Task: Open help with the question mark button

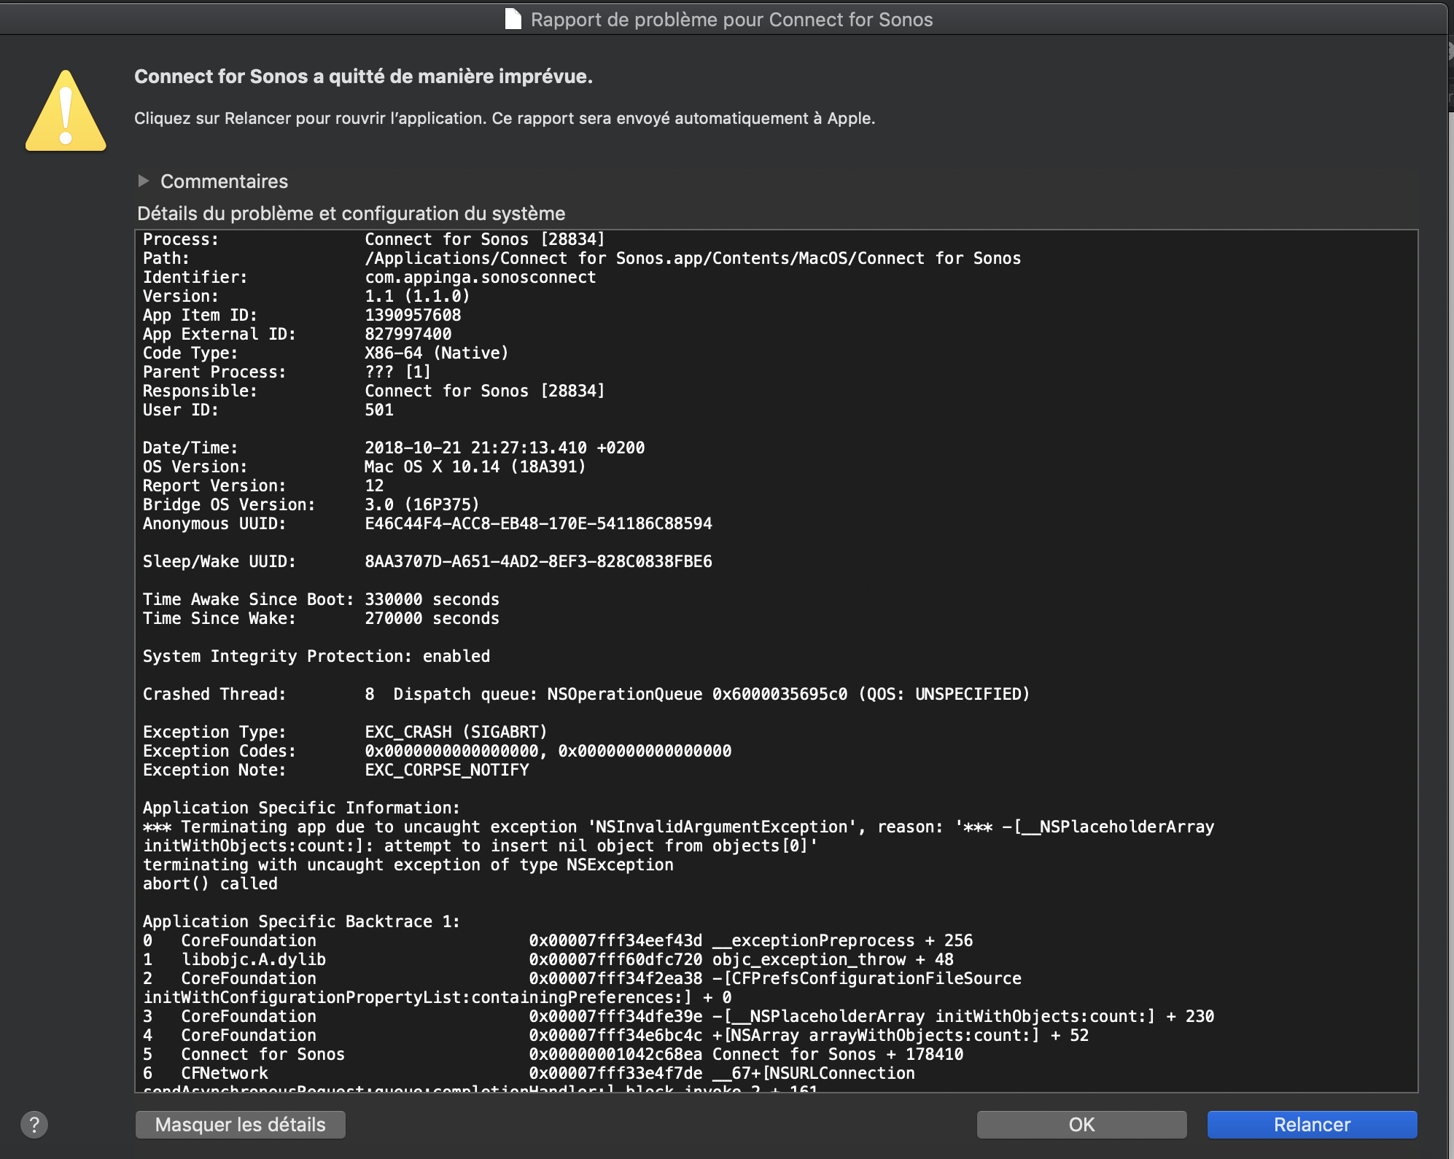Action: [x=34, y=1125]
